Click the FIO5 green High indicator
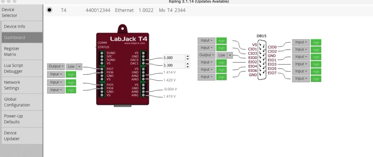 [x=71, y=83]
